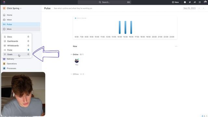Viewport: 208px width, 117px height.
Task: Open the ClickUp logo menu
Action: pos(4,2)
